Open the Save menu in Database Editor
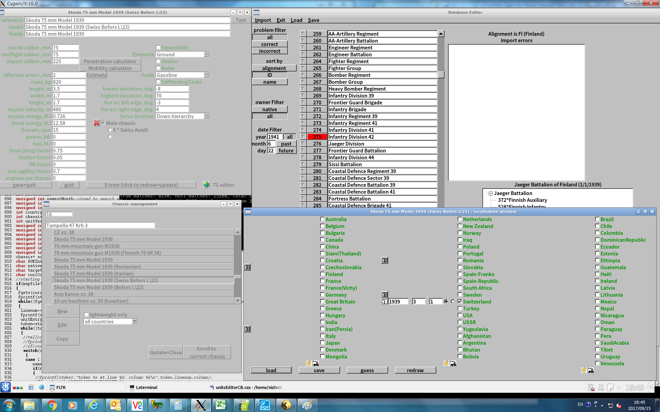 pyautogui.click(x=313, y=20)
